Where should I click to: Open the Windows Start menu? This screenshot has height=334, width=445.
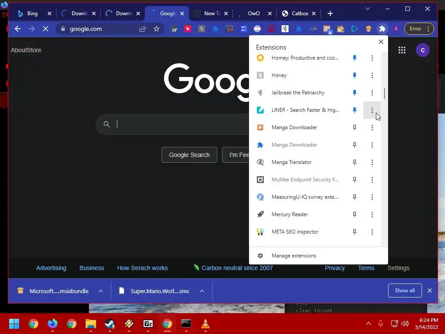(14, 324)
